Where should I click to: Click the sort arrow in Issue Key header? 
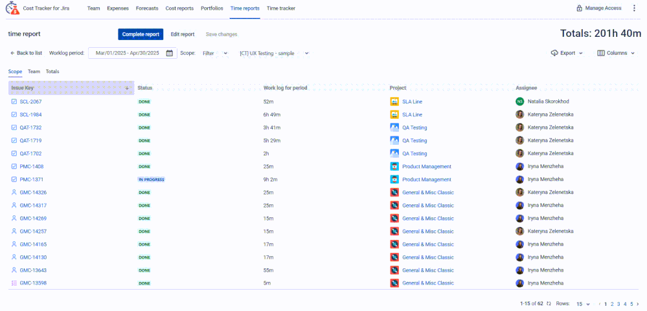pos(127,88)
